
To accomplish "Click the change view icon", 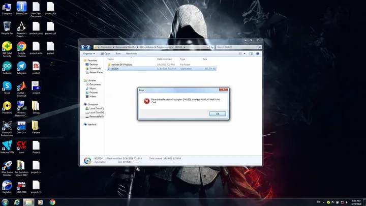I will (240, 54).
